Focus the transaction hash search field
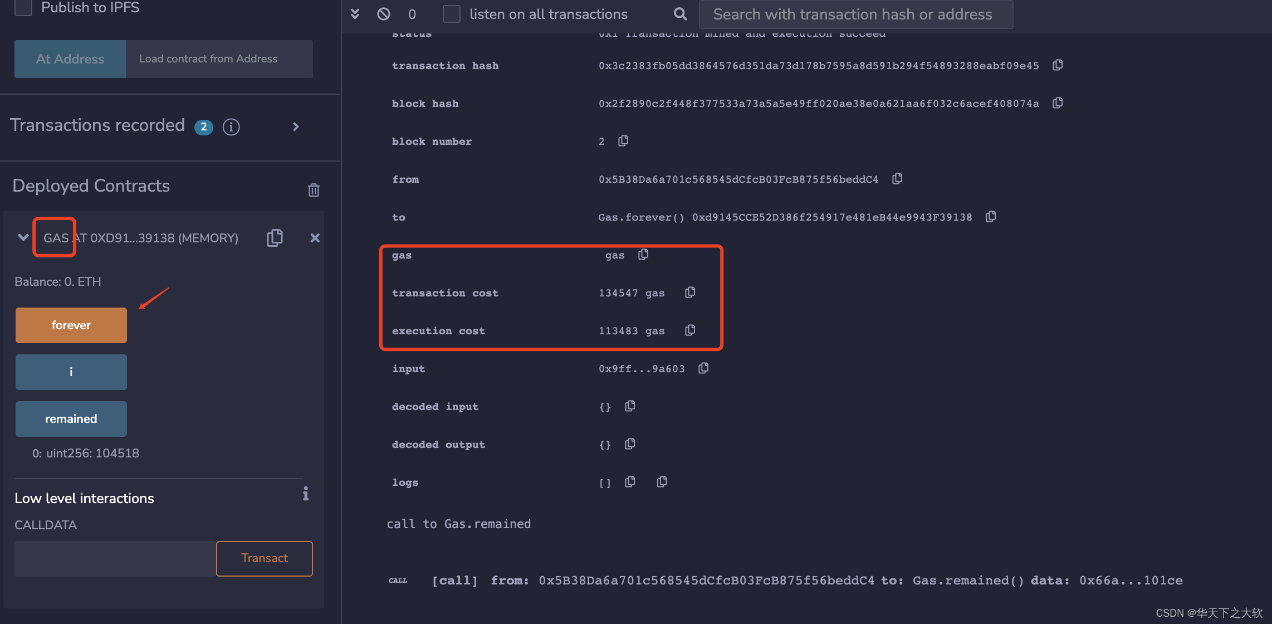 [856, 14]
